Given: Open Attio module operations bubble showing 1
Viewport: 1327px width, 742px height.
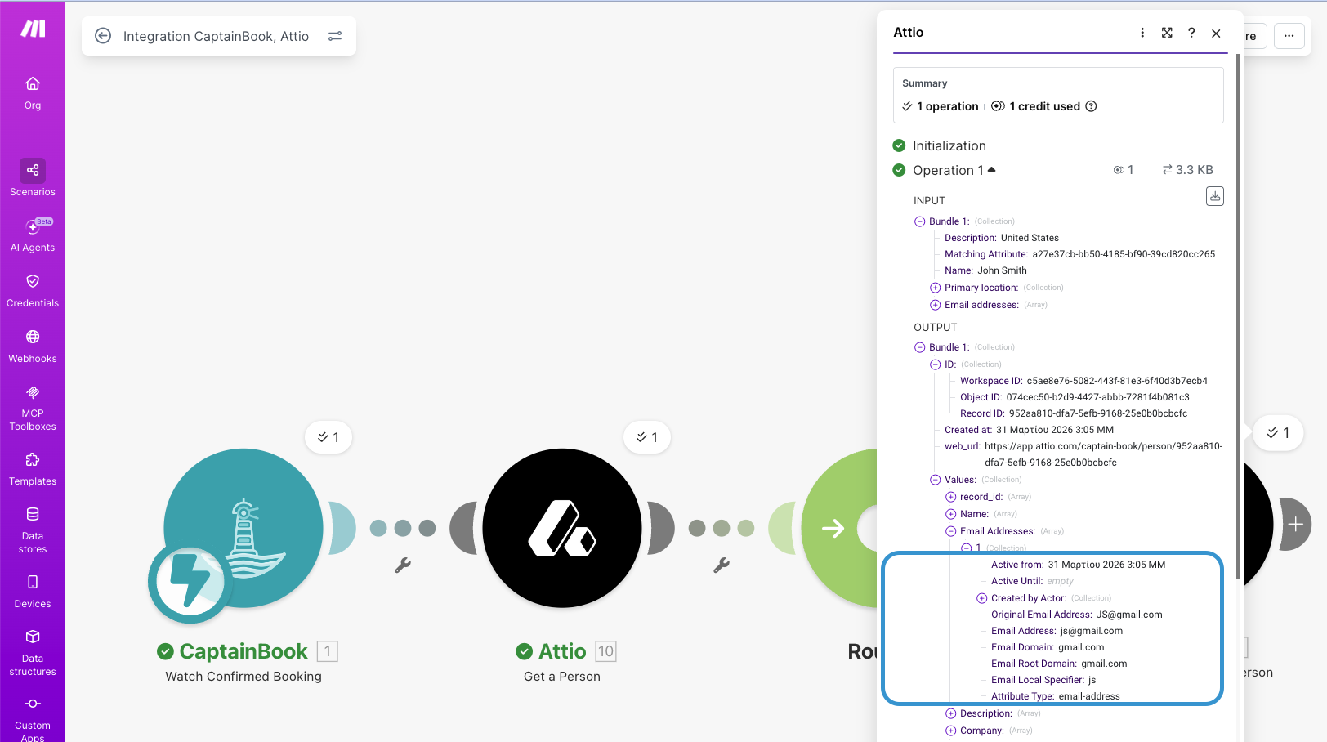Looking at the screenshot, I should [647, 437].
